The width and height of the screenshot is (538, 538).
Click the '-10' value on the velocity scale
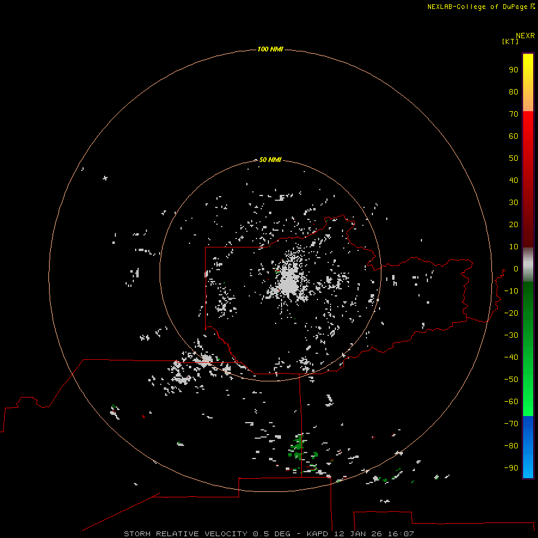pyautogui.click(x=511, y=291)
